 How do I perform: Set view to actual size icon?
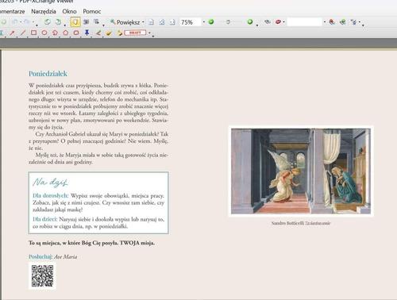coord(151,22)
